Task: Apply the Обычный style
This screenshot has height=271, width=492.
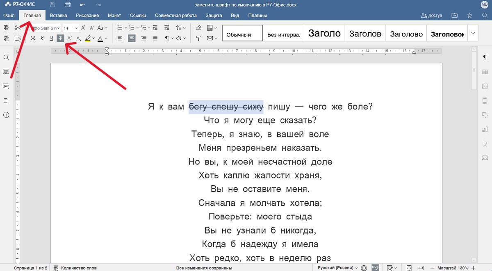Action: pyautogui.click(x=242, y=33)
